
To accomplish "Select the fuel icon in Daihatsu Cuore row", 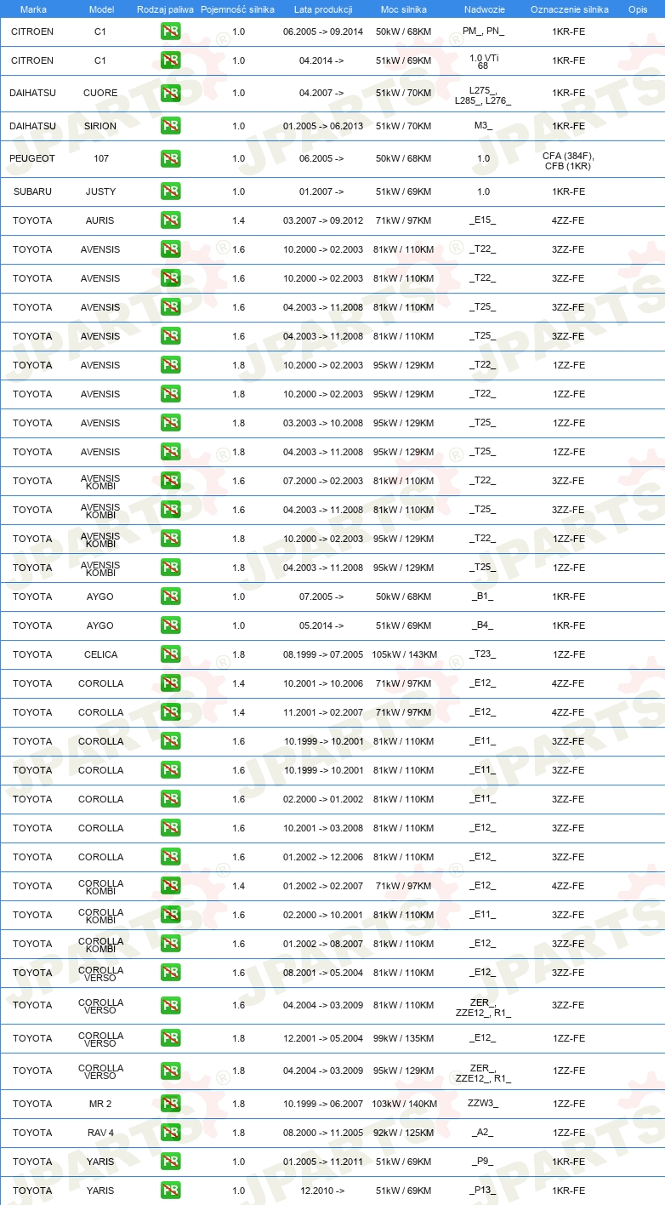I will 170,93.
